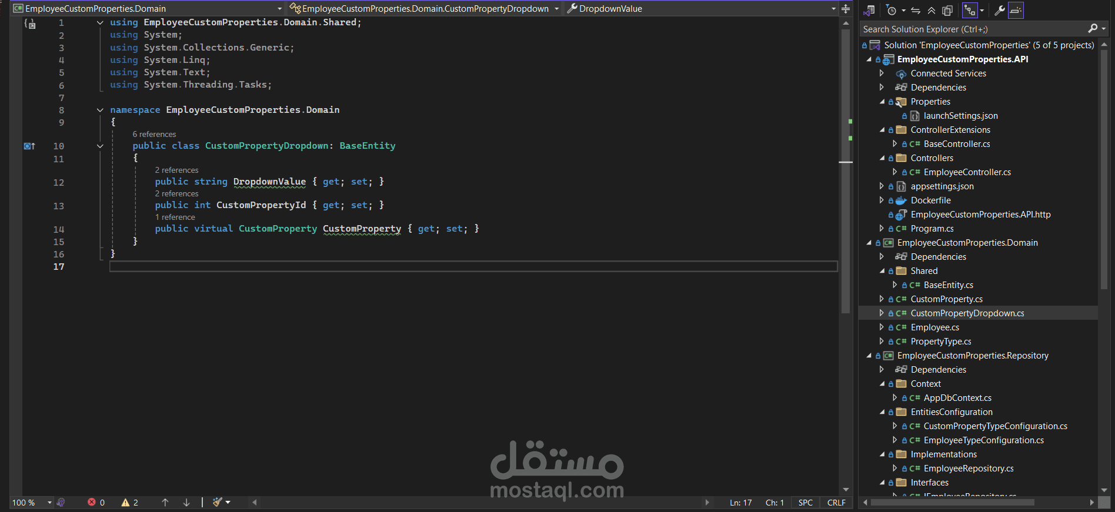
Task: Toggle Preview Selected Items button
Action: pos(1016,10)
